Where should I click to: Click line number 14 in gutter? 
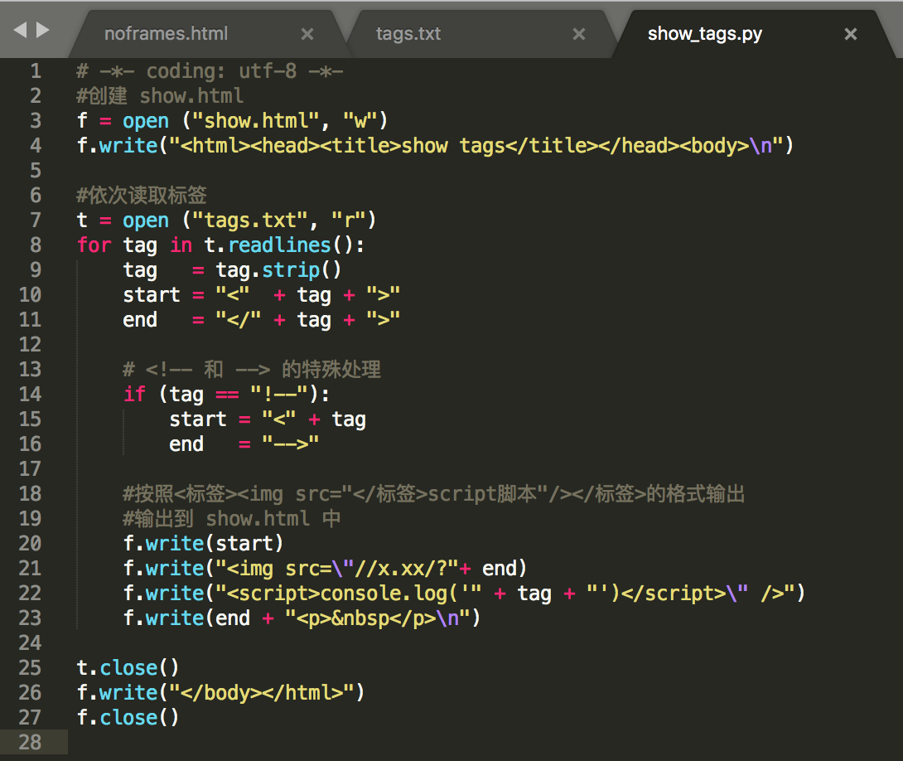coord(30,394)
